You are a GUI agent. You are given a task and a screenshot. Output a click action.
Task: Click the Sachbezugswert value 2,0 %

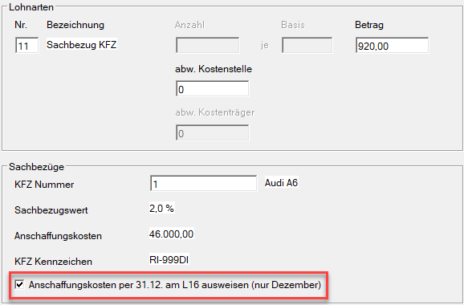161,208
